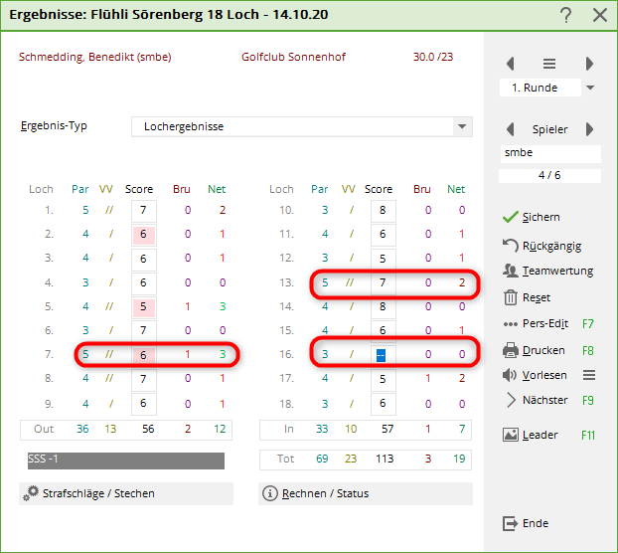Click the Reset trash can icon

point(511,297)
